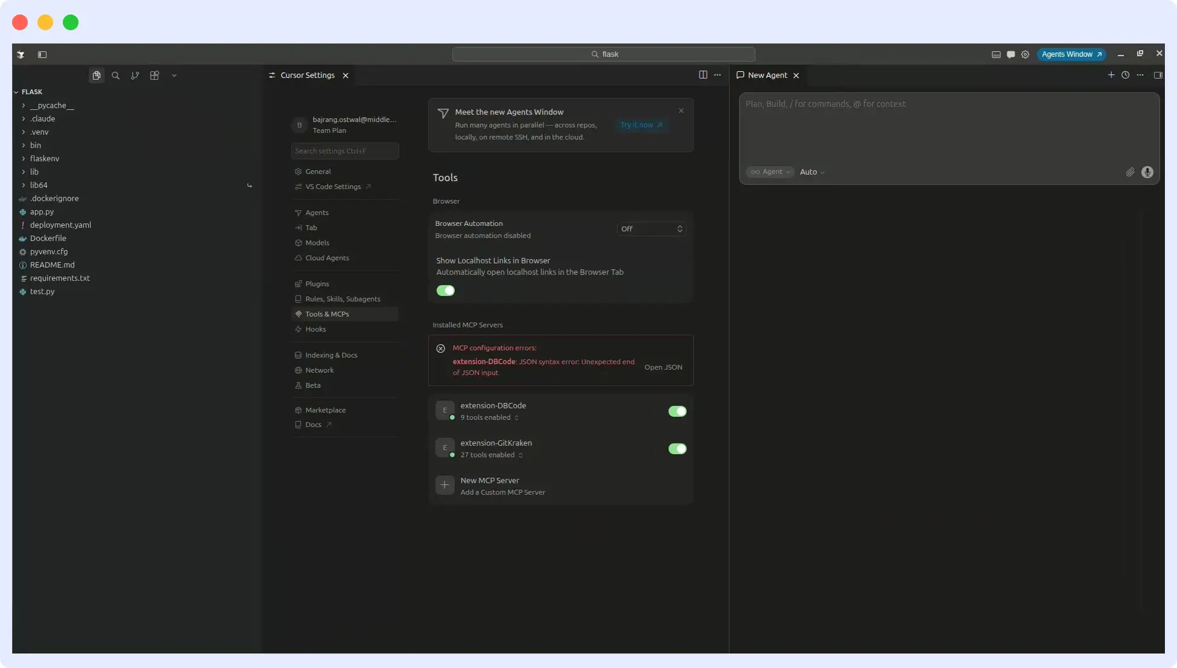Open General settings section

click(345, 172)
